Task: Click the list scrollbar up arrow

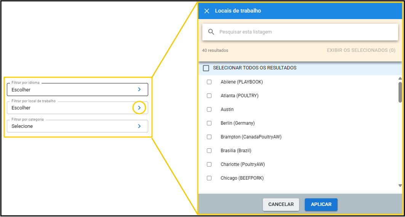Action: (400, 78)
